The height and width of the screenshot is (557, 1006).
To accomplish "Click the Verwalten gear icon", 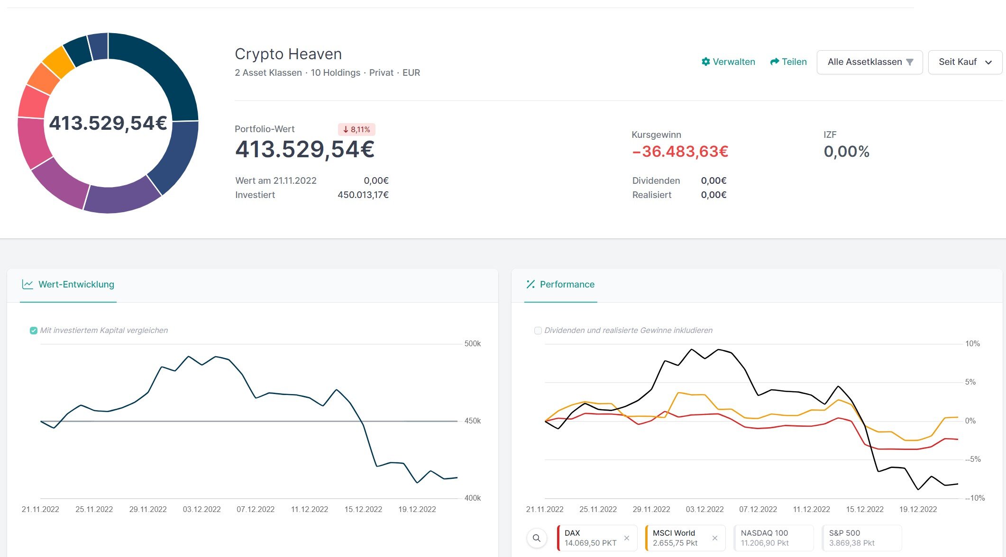I will tap(705, 62).
